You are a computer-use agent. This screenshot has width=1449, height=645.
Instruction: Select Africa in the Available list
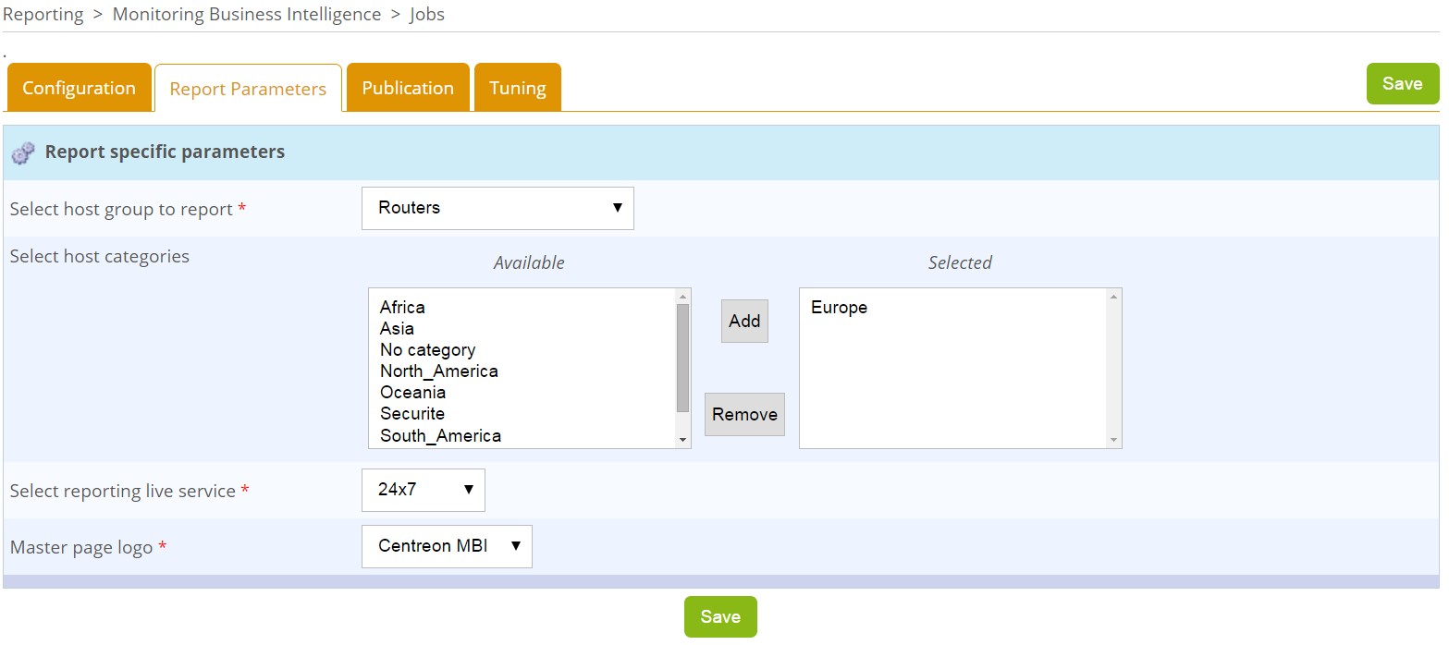coord(402,308)
